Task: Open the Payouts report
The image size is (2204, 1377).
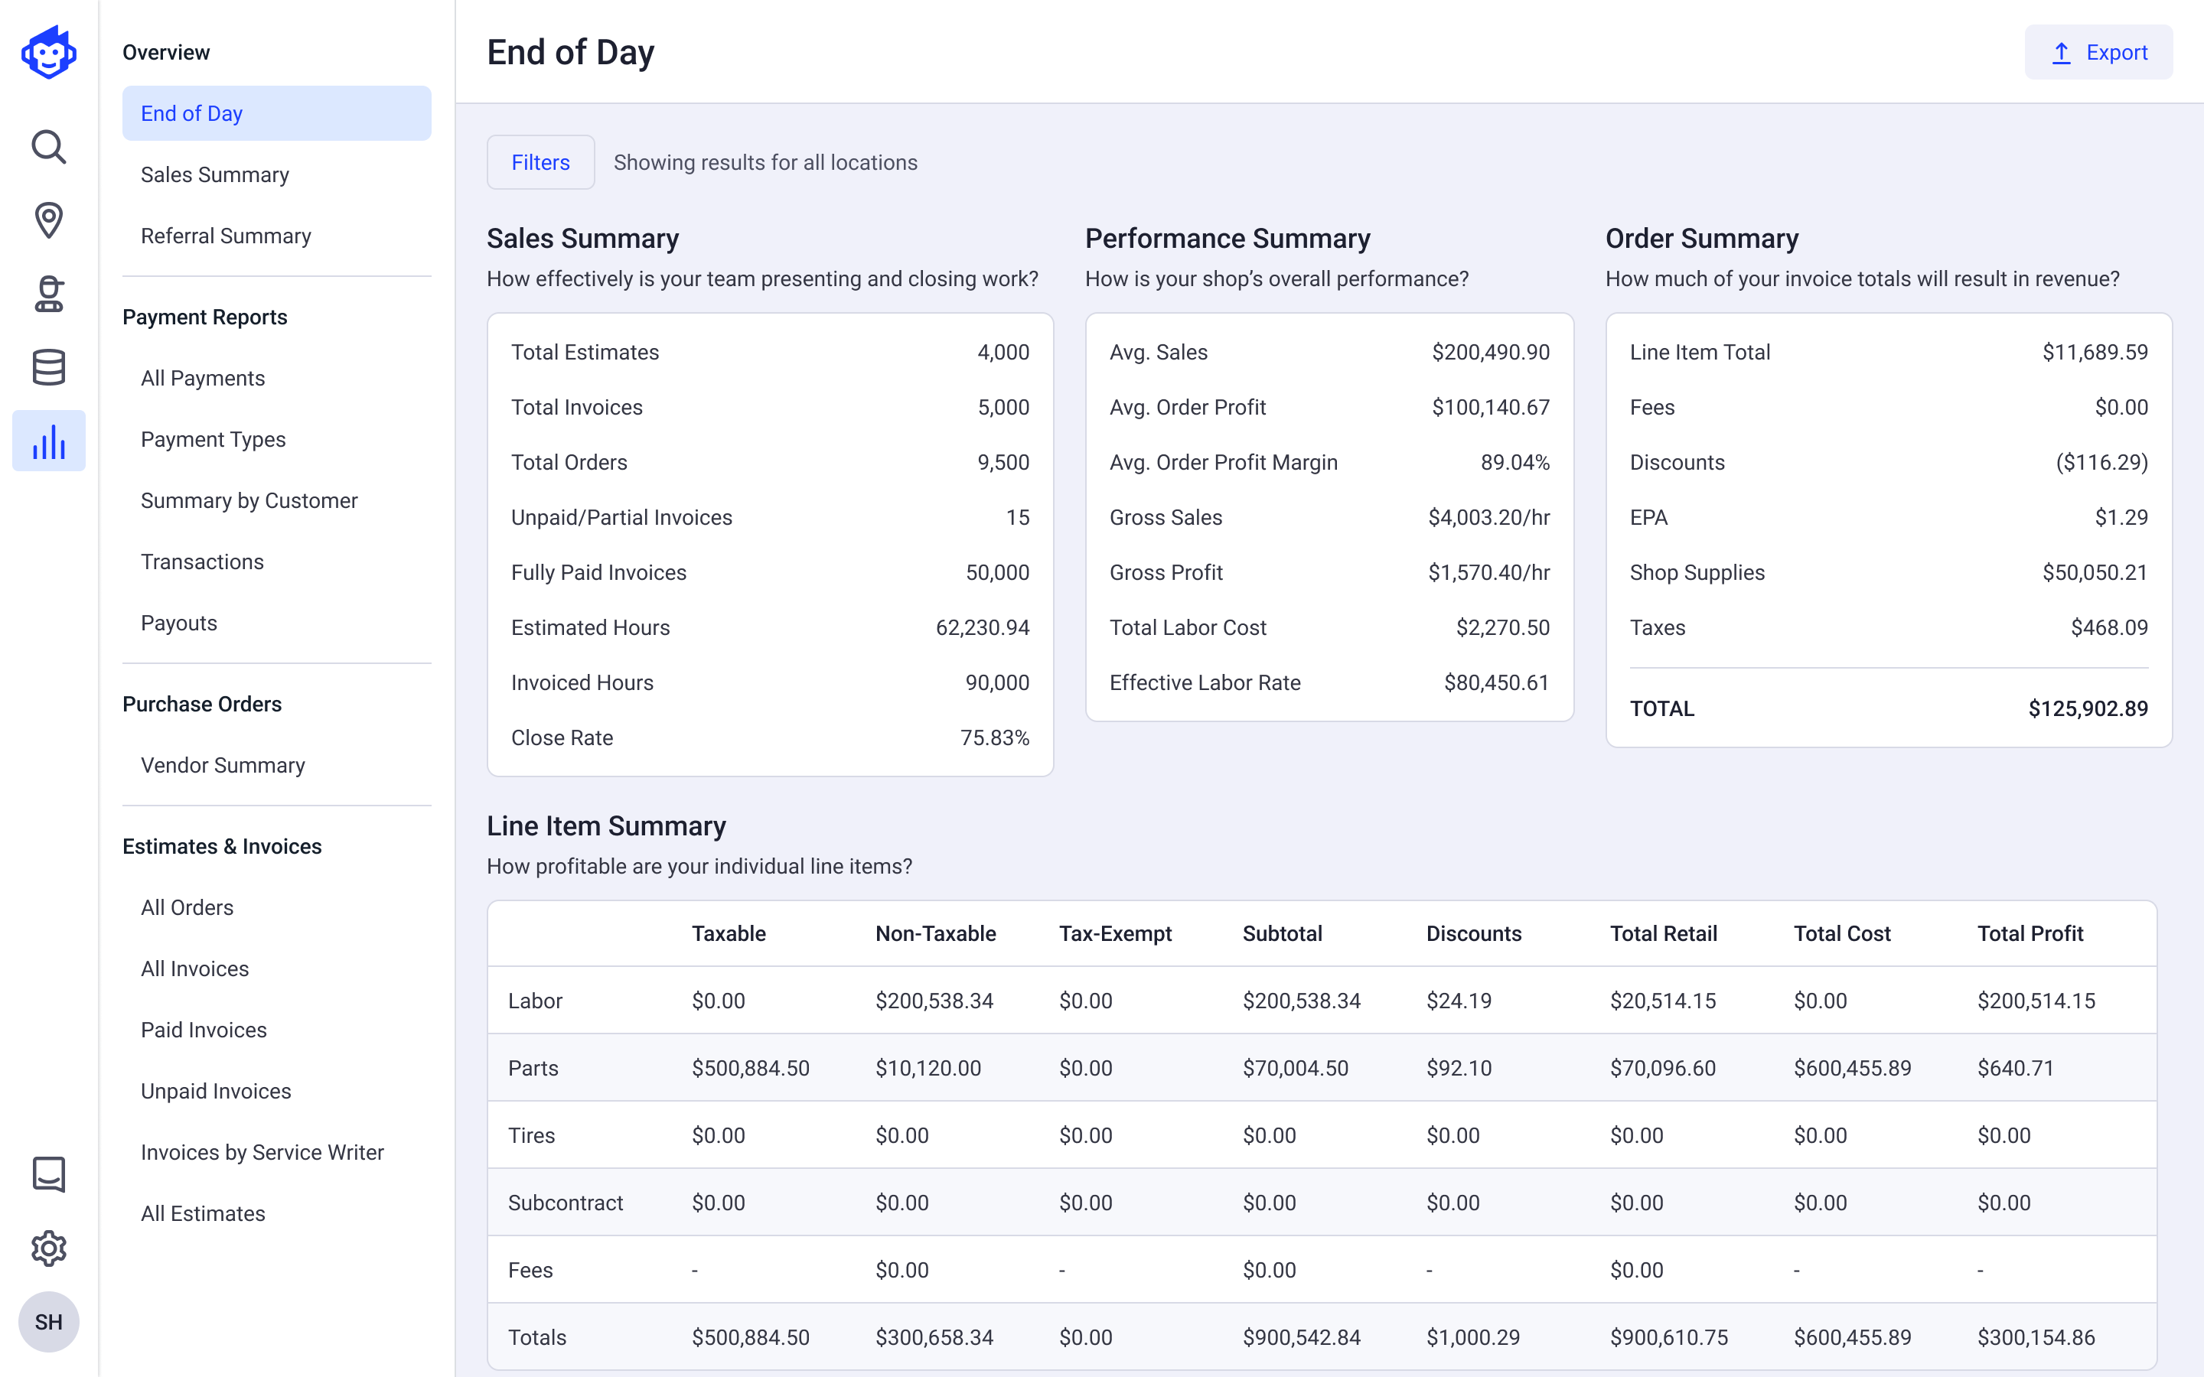Action: pyautogui.click(x=178, y=622)
